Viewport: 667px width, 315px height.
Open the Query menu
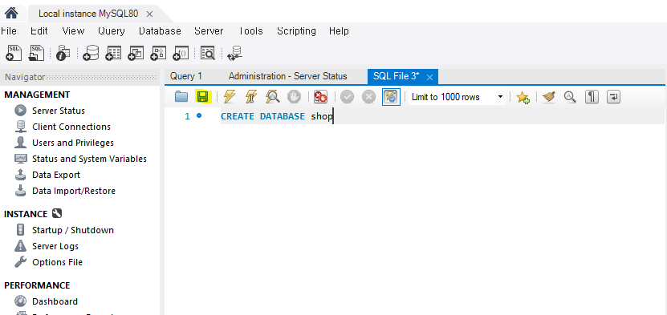pos(112,31)
